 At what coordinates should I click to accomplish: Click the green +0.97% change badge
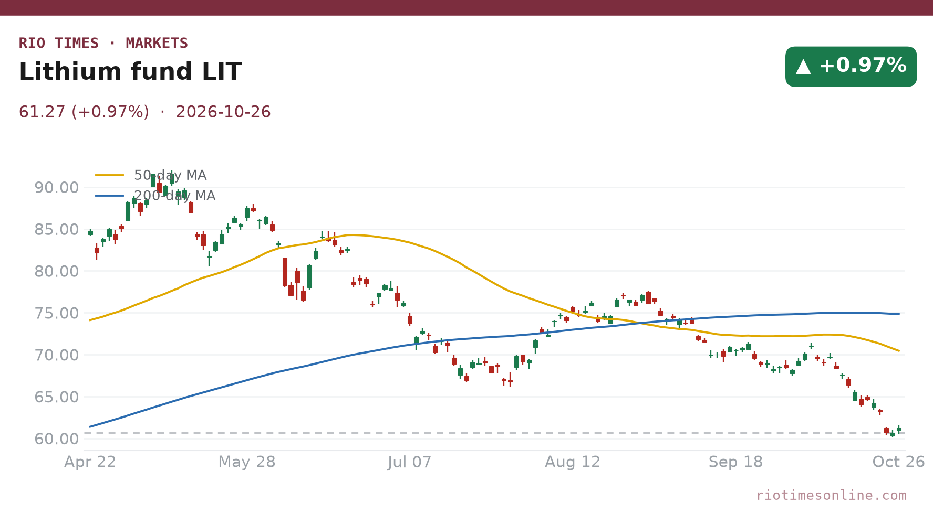tap(851, 67)
